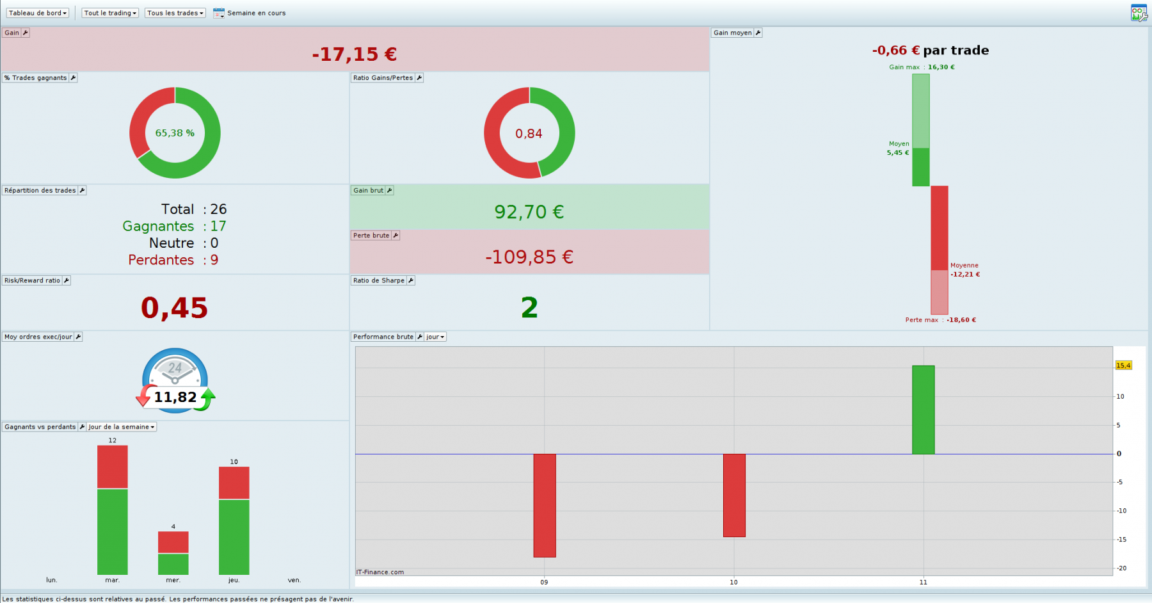Click the jeu. bar labeled 10
Viewport: 1152px width, 603px height.
tap(234, 520)
